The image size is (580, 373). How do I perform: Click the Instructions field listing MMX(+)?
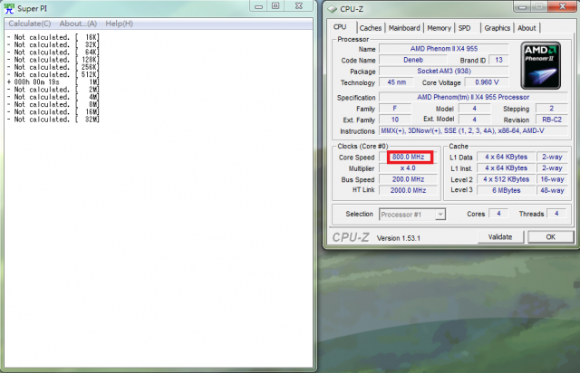473,131
